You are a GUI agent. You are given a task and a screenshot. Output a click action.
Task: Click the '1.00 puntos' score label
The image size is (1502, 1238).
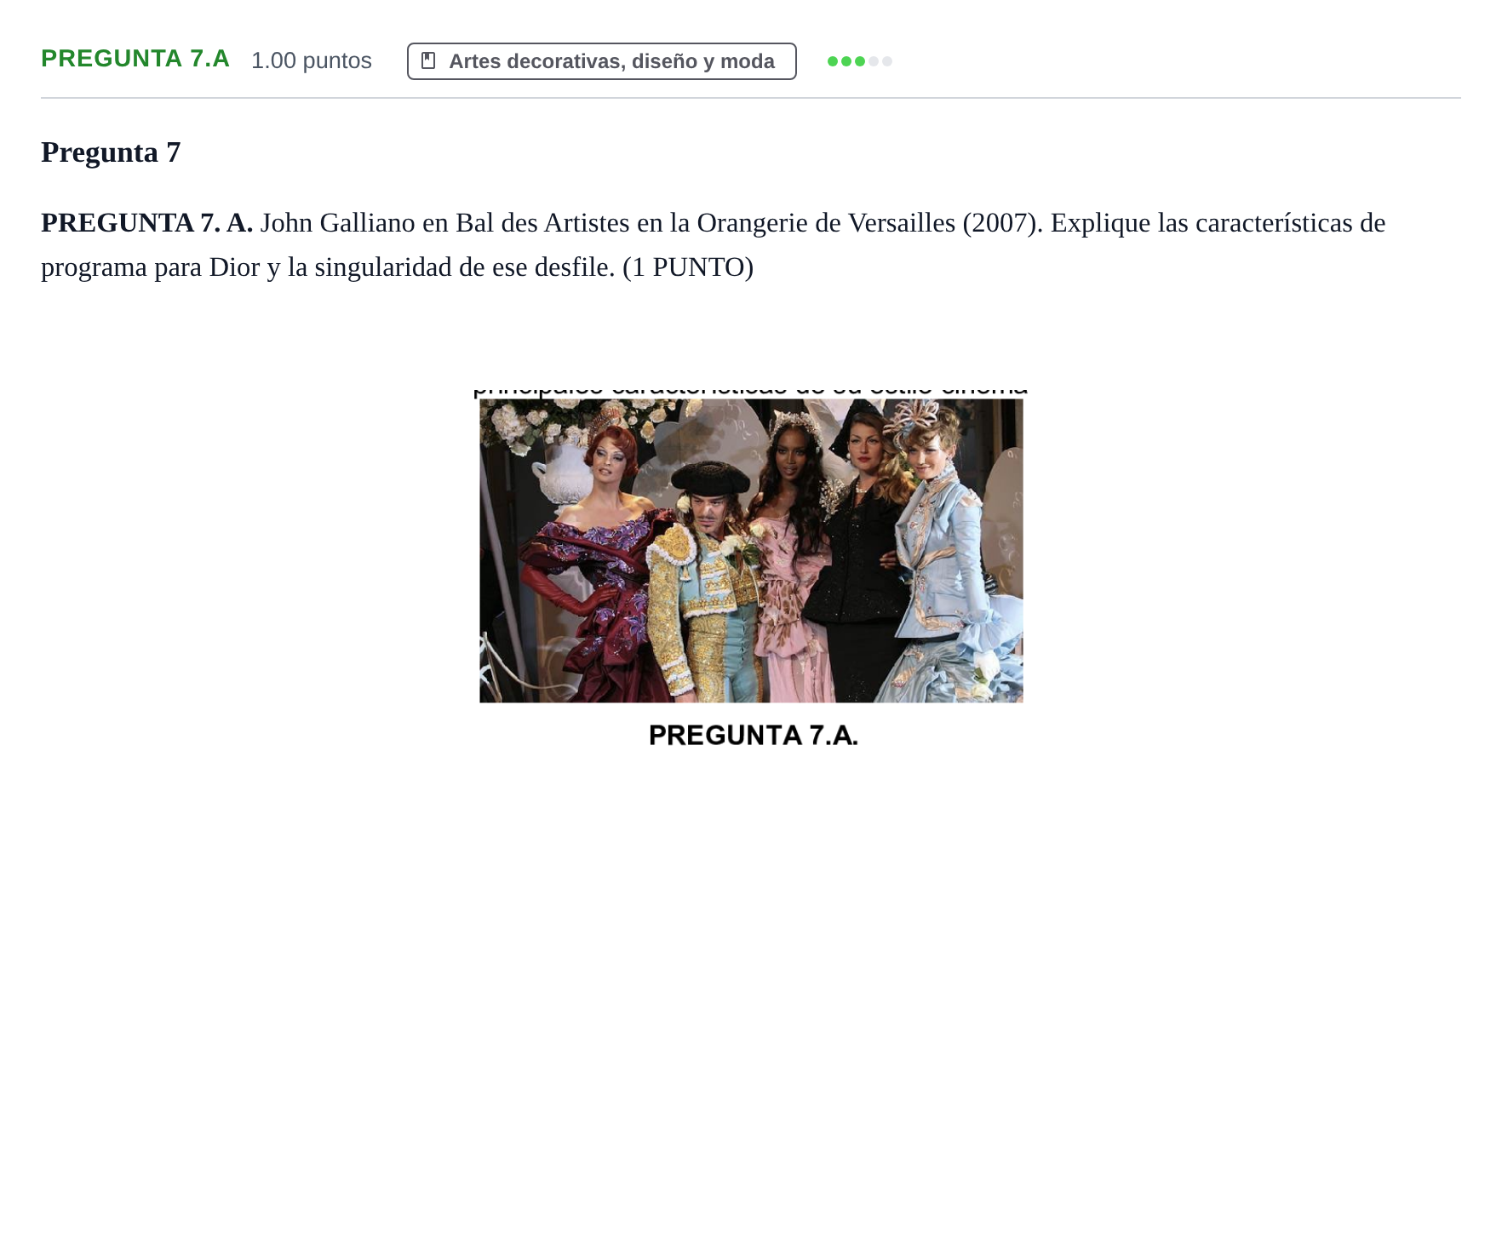[312, 60]
